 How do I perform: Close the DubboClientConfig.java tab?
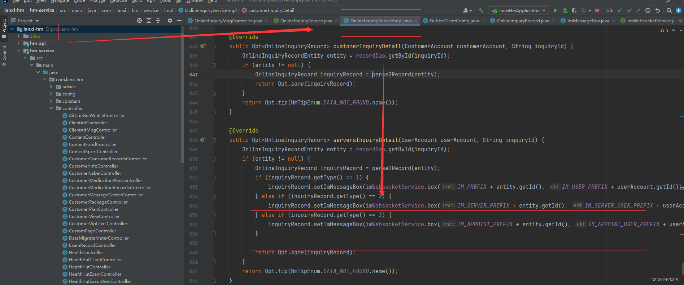[483, 21]
